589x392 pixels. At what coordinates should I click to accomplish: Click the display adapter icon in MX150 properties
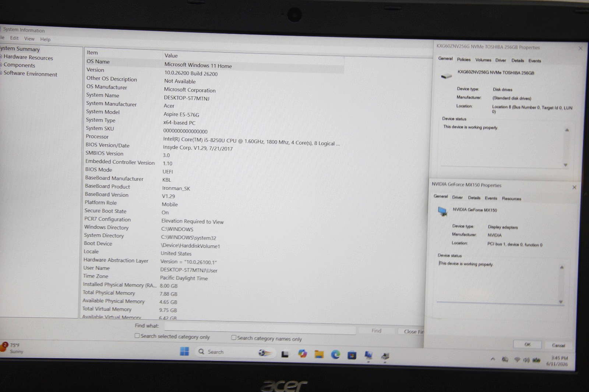click(x=442, y=211)
